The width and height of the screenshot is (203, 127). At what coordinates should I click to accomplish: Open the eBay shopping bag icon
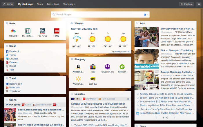[x=93, y=67]
